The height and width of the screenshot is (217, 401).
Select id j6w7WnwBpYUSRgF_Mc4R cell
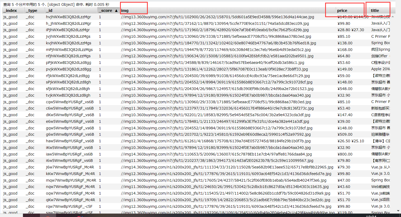(x=70, y=167)
